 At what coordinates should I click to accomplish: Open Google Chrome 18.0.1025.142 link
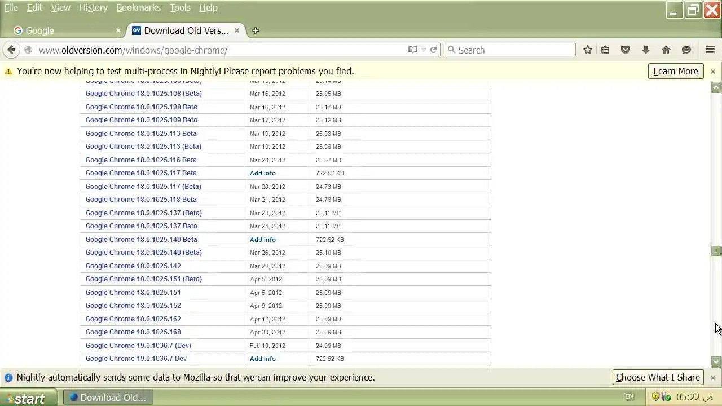point(133,266)
